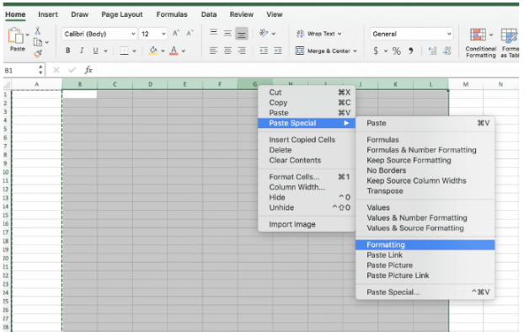Click the Top Align icon
The height and width of the screenshot is (332, 524).
213,33
